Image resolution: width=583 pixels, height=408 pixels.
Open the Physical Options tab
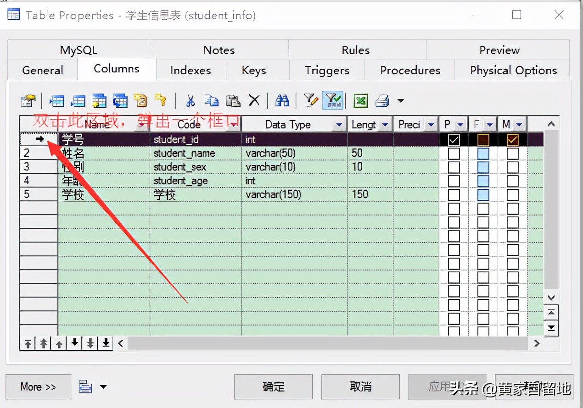(x=513, y=70)
